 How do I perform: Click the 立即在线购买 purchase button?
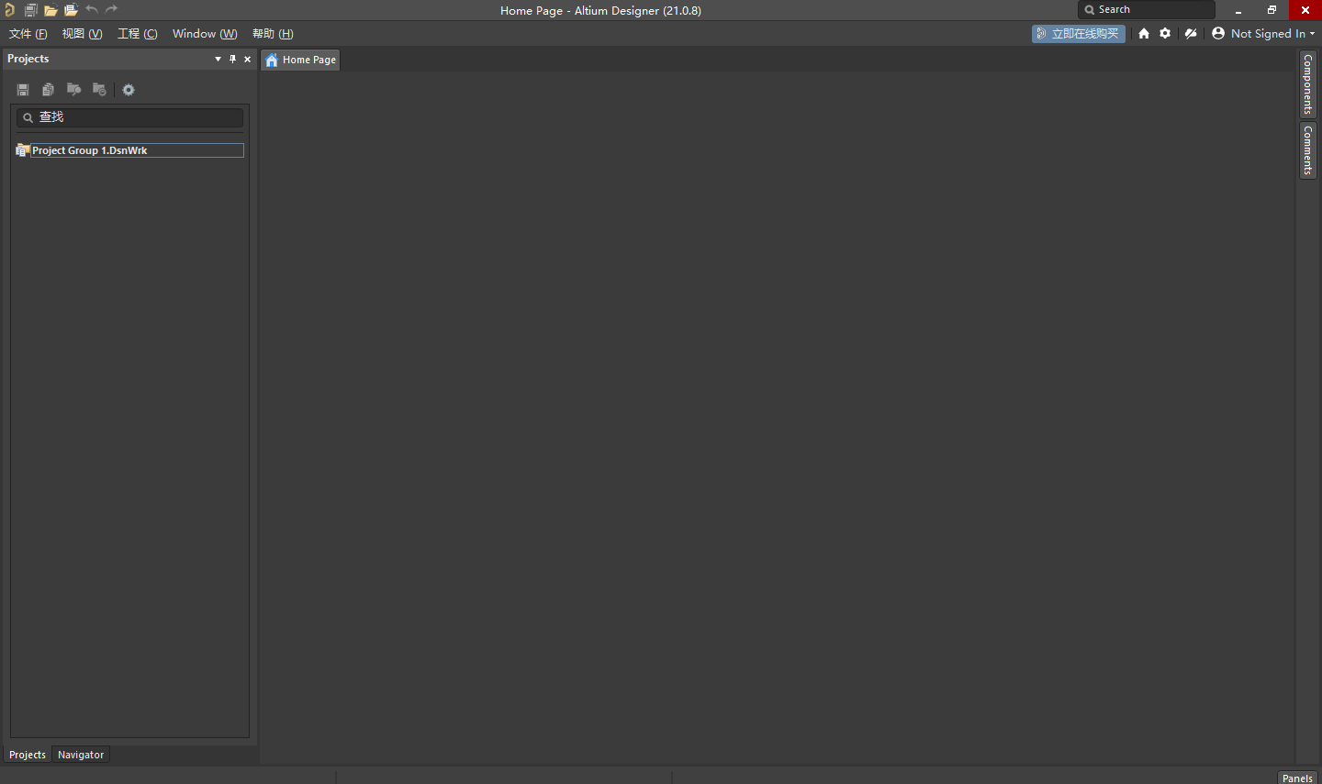point(1078,33)
